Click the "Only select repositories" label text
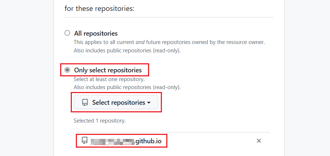The height and width of the screenshot is (156, 330). tap(108, 70)
